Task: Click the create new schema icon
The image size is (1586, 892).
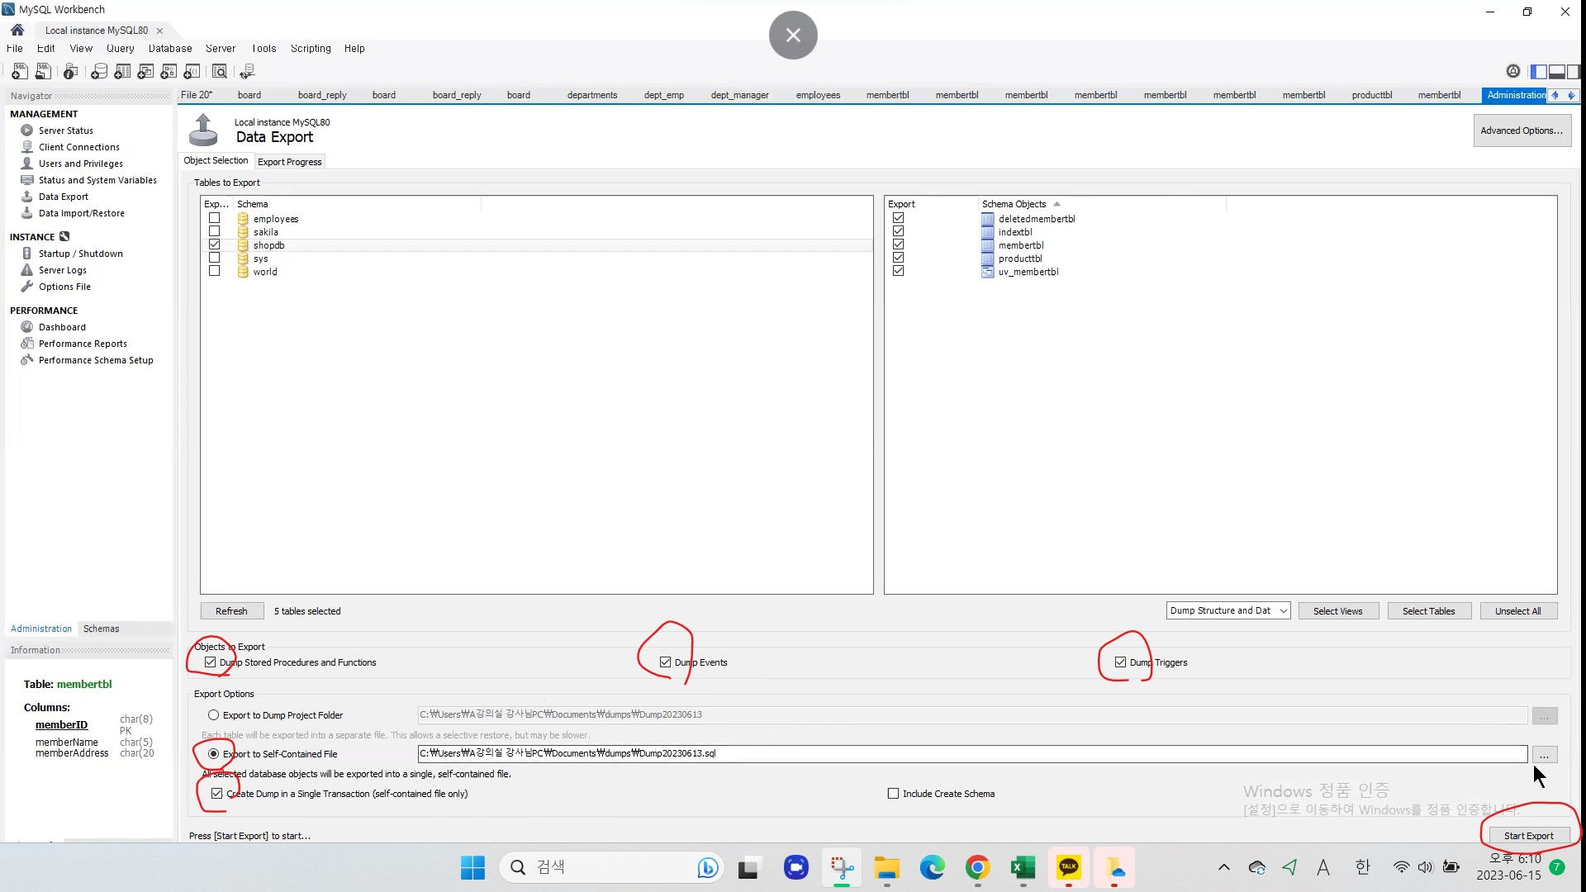Action: (x=99, y=72)
